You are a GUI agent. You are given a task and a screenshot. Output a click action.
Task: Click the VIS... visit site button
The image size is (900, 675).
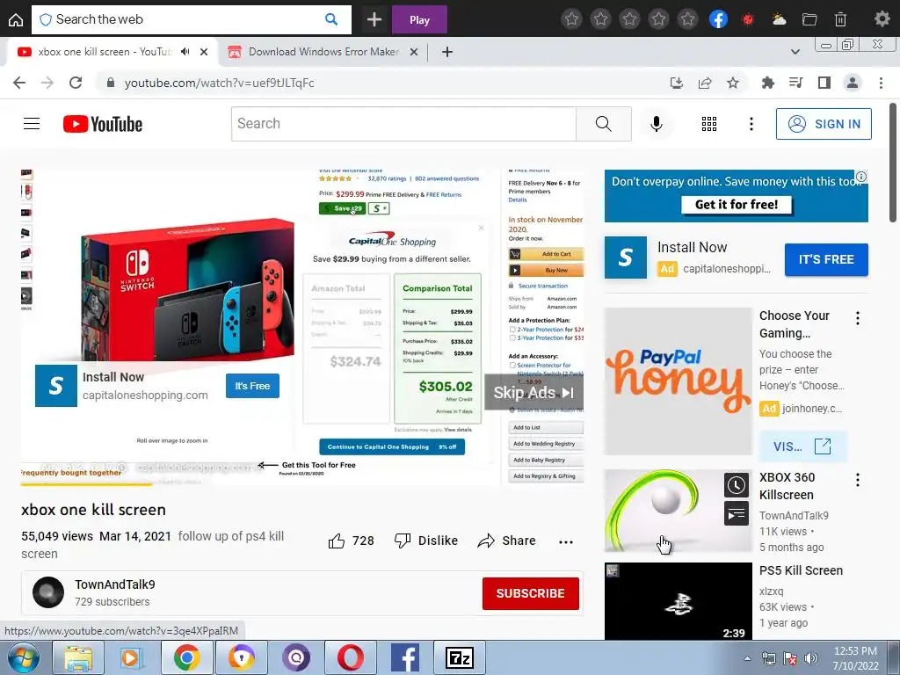(x=802, y=446)
